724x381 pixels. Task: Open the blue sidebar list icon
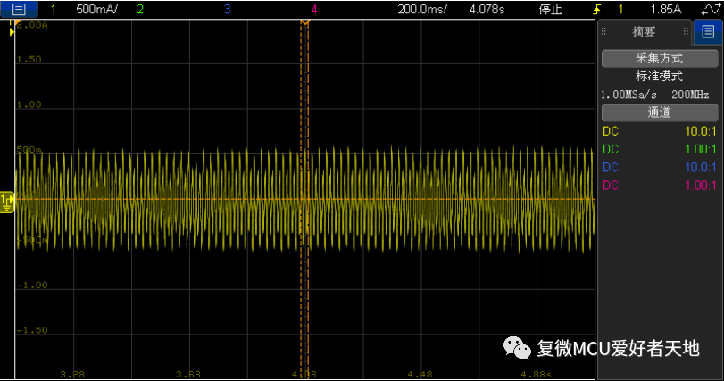coord(708,32)
